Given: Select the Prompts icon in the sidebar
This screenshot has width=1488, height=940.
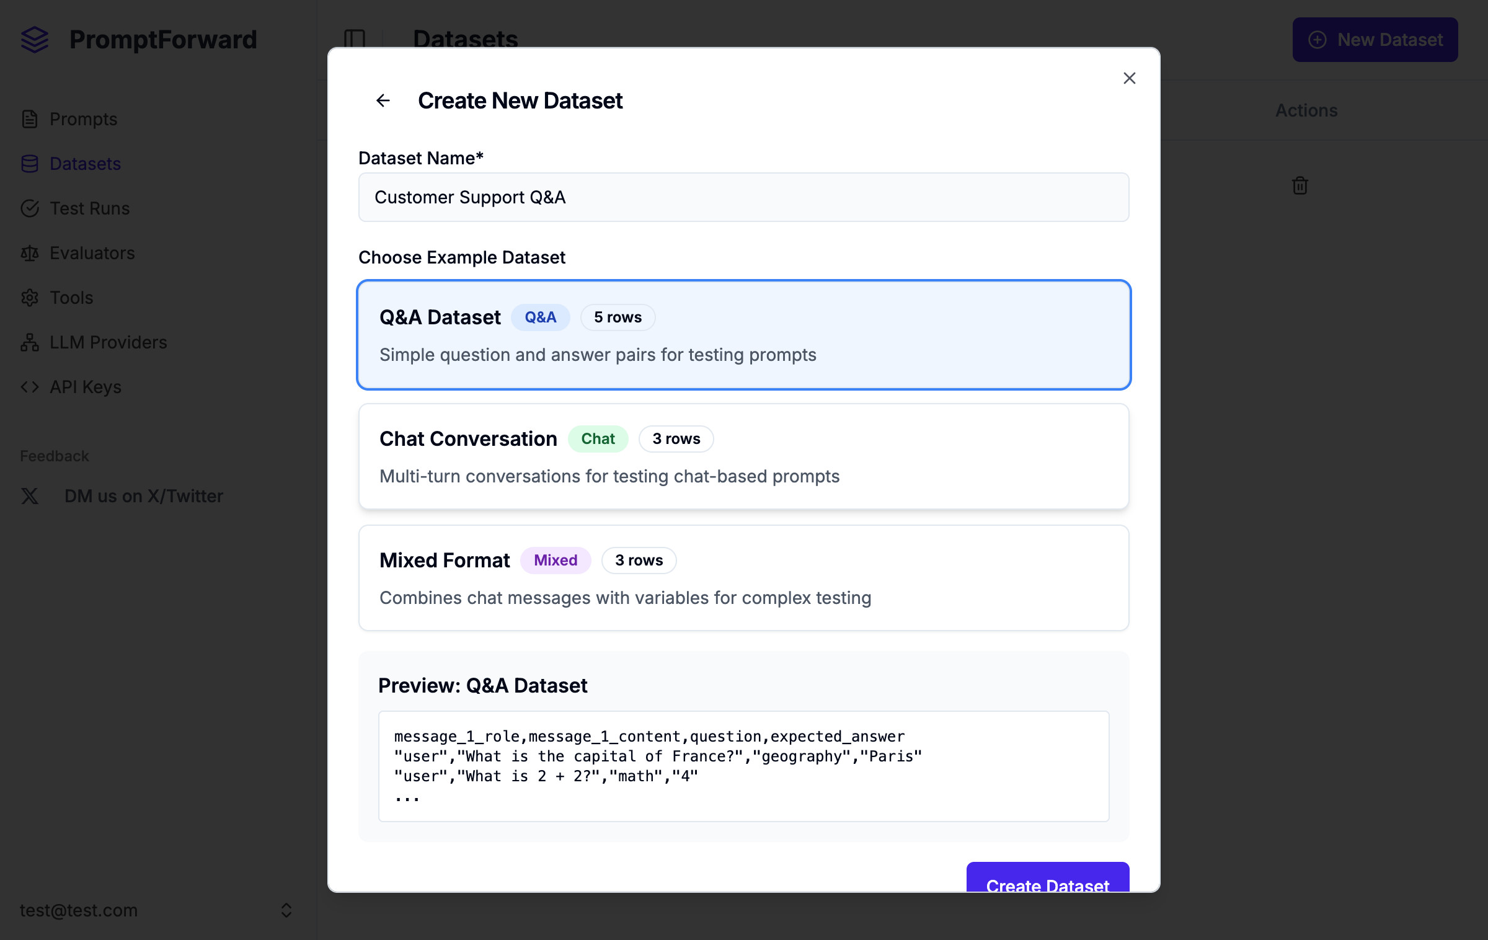Looking at the screenshot, I should pyautogui.click(x=30, y=119).
